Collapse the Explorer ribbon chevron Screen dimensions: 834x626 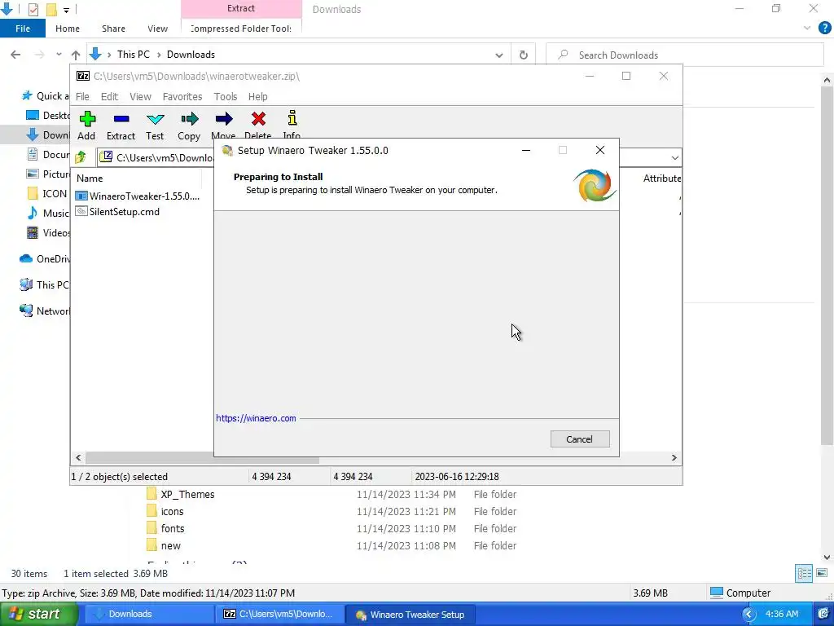tap(807, 29)
